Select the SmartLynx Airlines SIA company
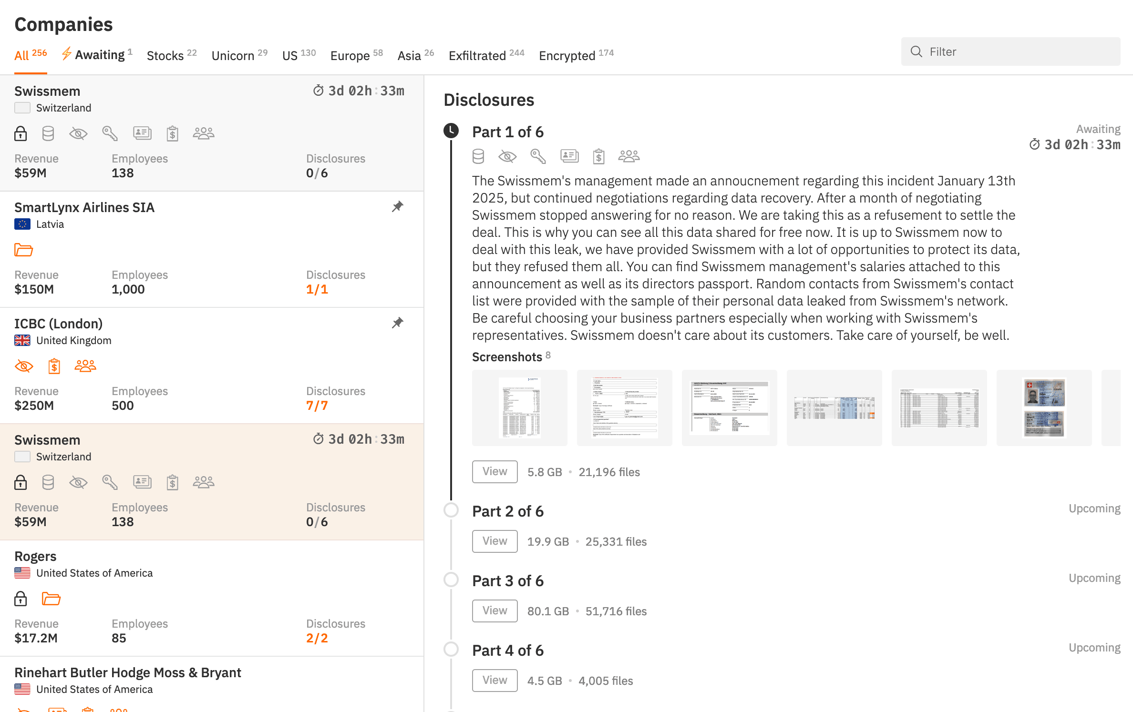 click(x=212, y=249)
